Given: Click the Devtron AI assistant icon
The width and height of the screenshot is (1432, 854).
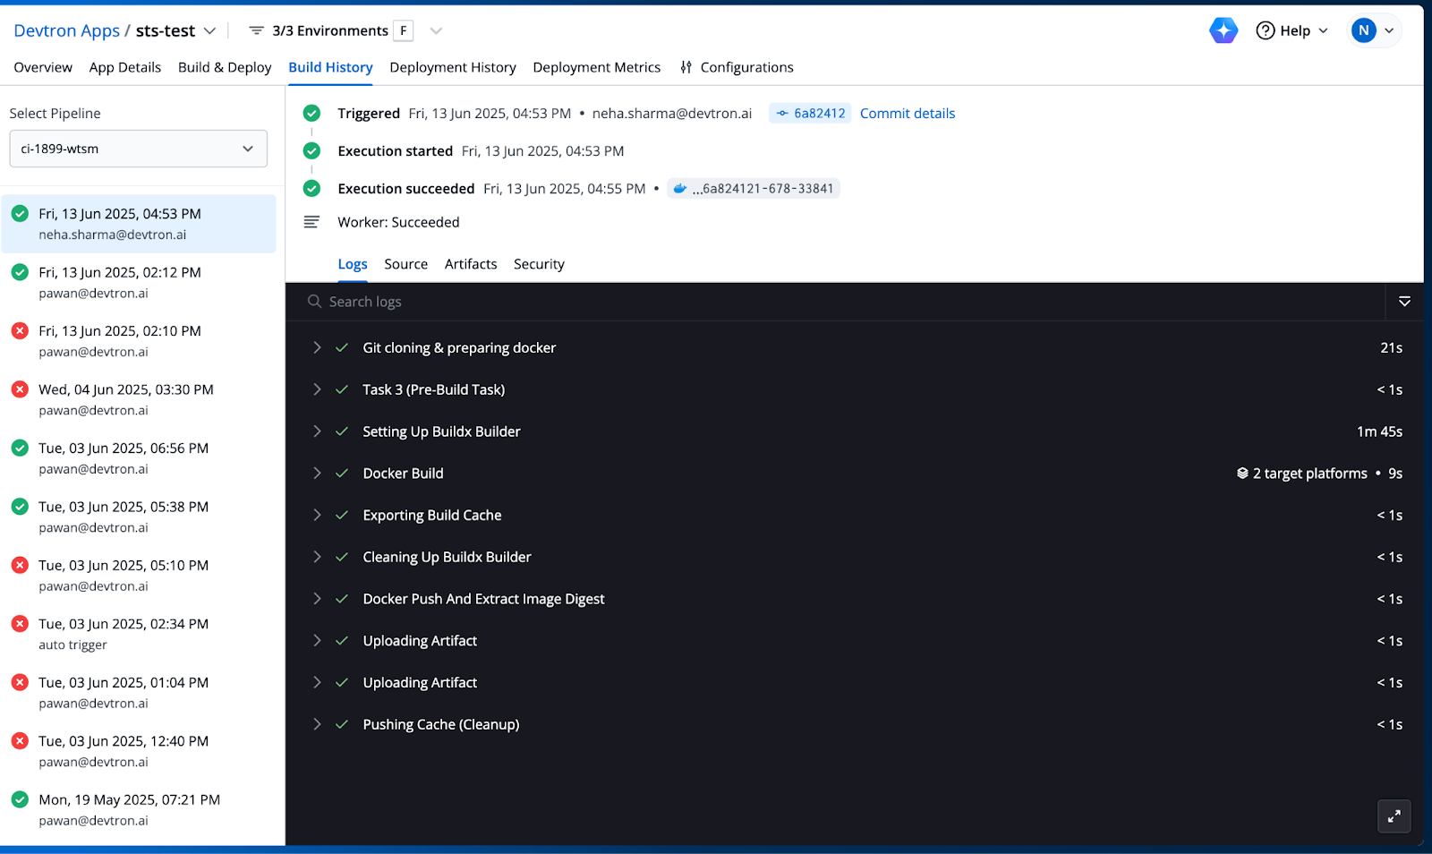Looking at the screenshot, I should (x=1223, y=30).
